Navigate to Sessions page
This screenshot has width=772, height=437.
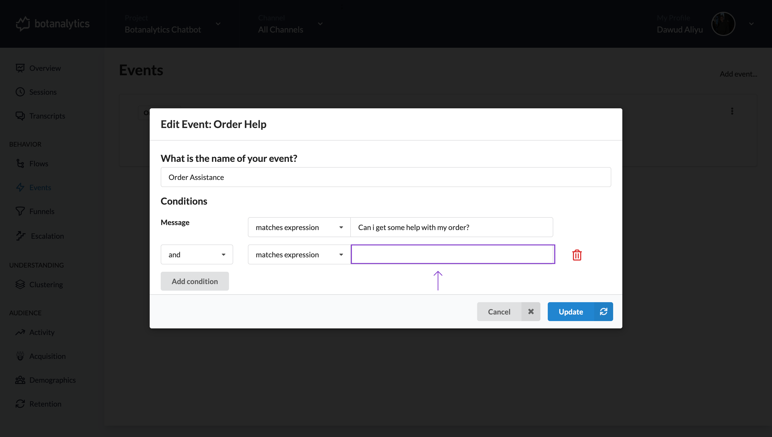tap(43, 92)
